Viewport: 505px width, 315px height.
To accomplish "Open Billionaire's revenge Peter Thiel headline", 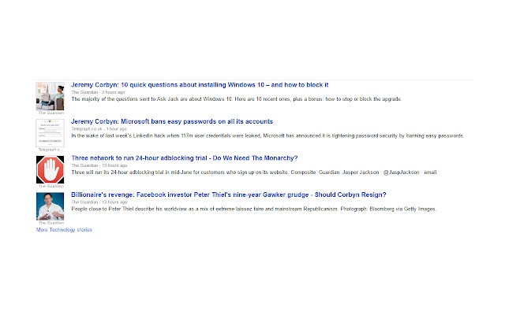I will 228,195.
